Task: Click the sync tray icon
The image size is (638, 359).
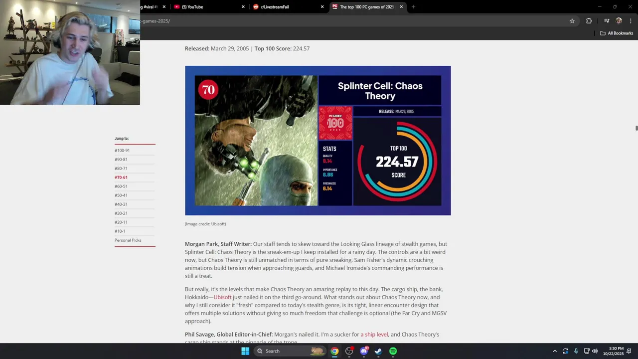Action: (565, 351)
